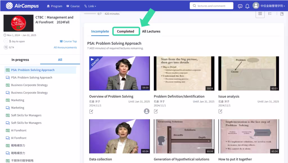Click the search magnifier icon
This screenshot has height=163, width=288.
pyautogui.click(x=194, y=6)
